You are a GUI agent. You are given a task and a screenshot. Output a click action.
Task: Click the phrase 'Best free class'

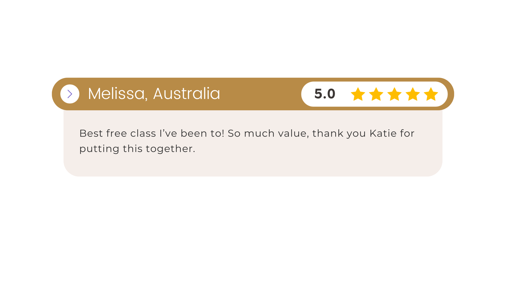(118, 133)
